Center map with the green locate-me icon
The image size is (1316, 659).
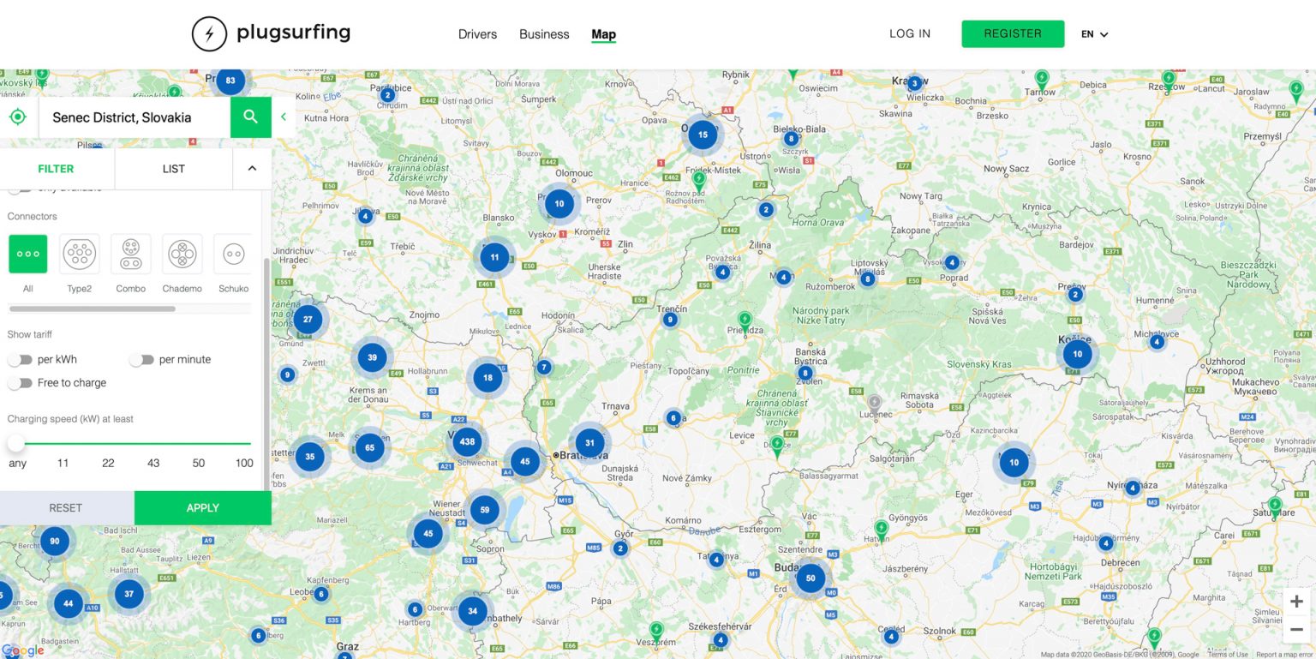tap(17, 117)
